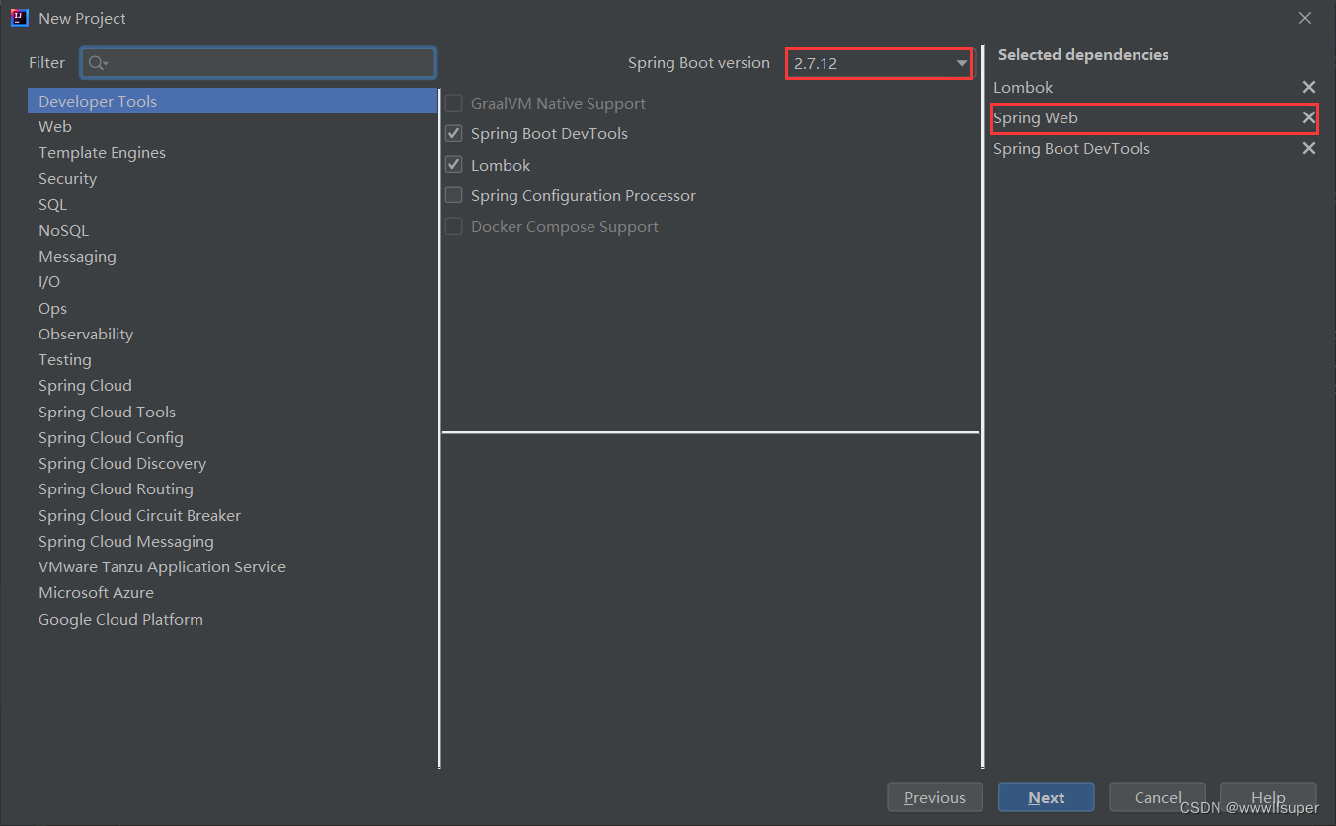Select the SQL category
Viewport: 1336px width, 826px height.
[x=233, y=204]
